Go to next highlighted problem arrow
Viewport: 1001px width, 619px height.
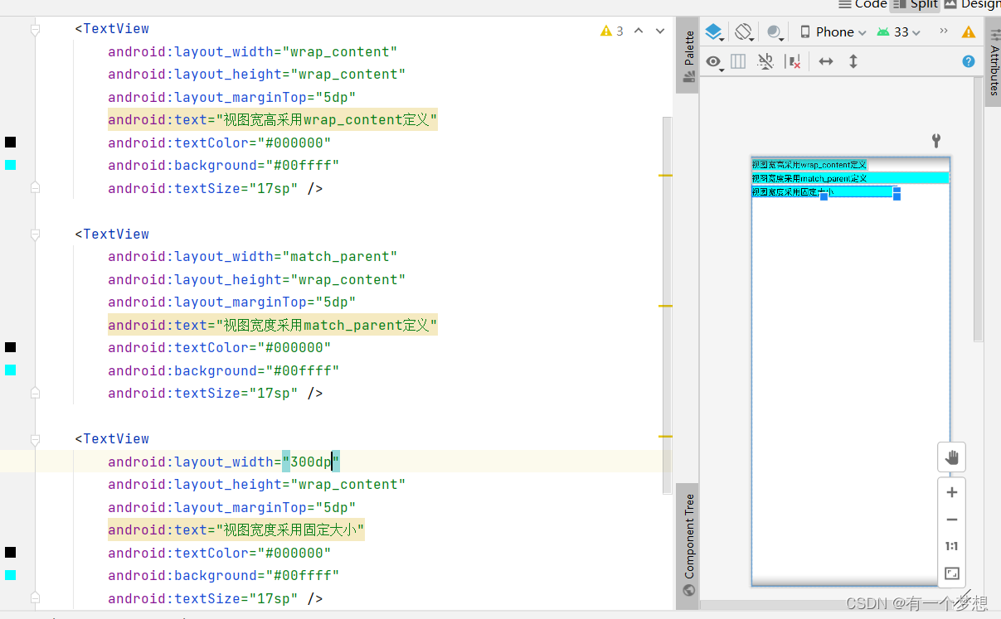coord(660,31)
